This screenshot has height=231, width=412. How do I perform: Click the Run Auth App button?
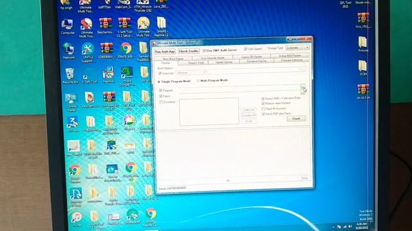tap(165, 51)
